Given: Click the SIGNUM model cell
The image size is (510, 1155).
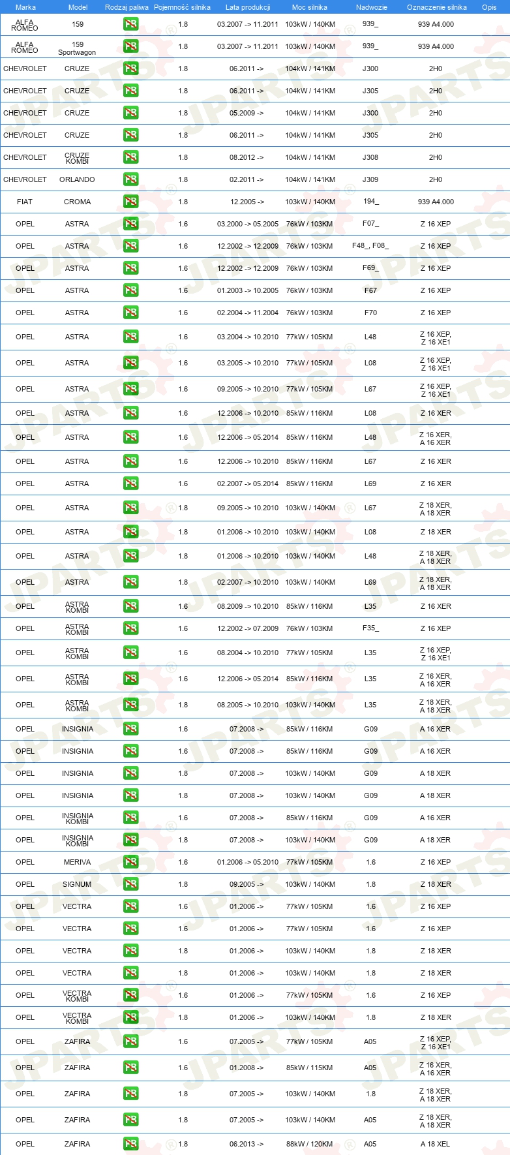Looking at the screenshot, I should point(77,884).
